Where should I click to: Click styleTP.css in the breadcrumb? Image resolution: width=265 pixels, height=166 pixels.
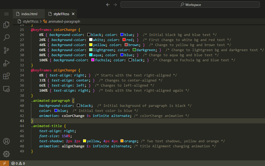click(x=30, y=21)
